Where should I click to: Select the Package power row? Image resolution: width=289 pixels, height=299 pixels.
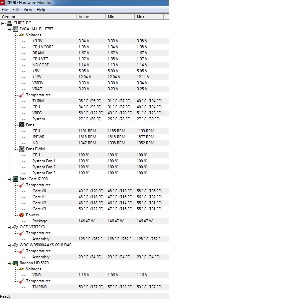[100, 221]
